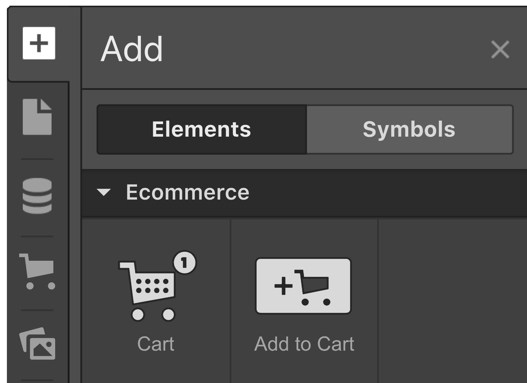This screenshot has width=527, height=383.
Task: Switch to the Elements tab
Action: pos(202,129)
